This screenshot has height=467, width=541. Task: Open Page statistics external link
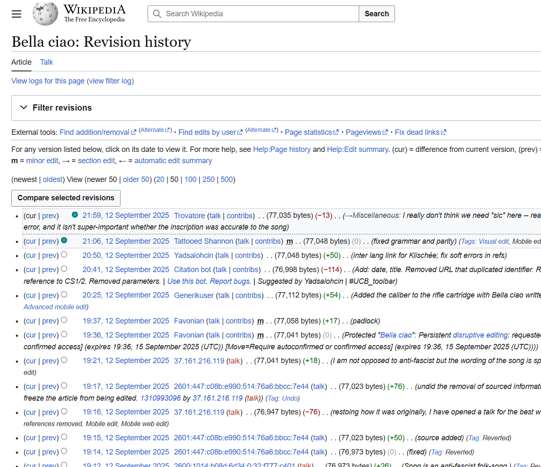point(312,132)
